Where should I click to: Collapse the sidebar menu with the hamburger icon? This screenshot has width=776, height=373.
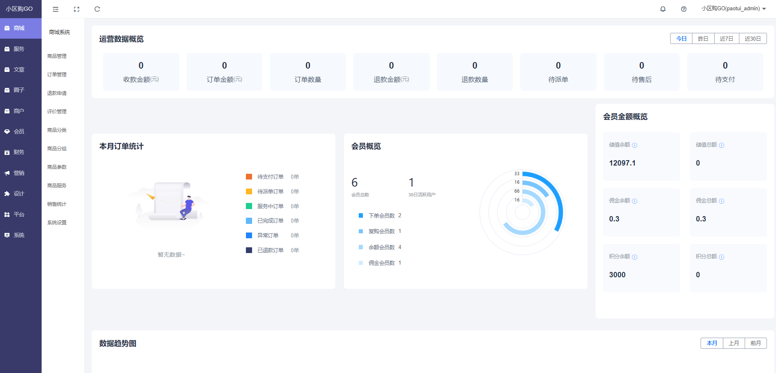point(56,9)
